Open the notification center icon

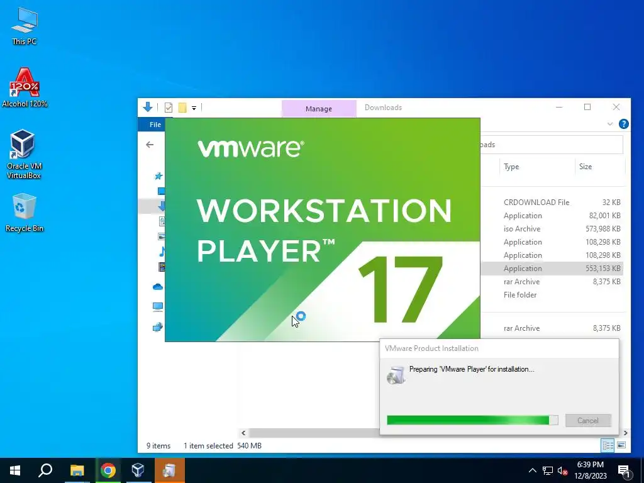pos(625,471)
